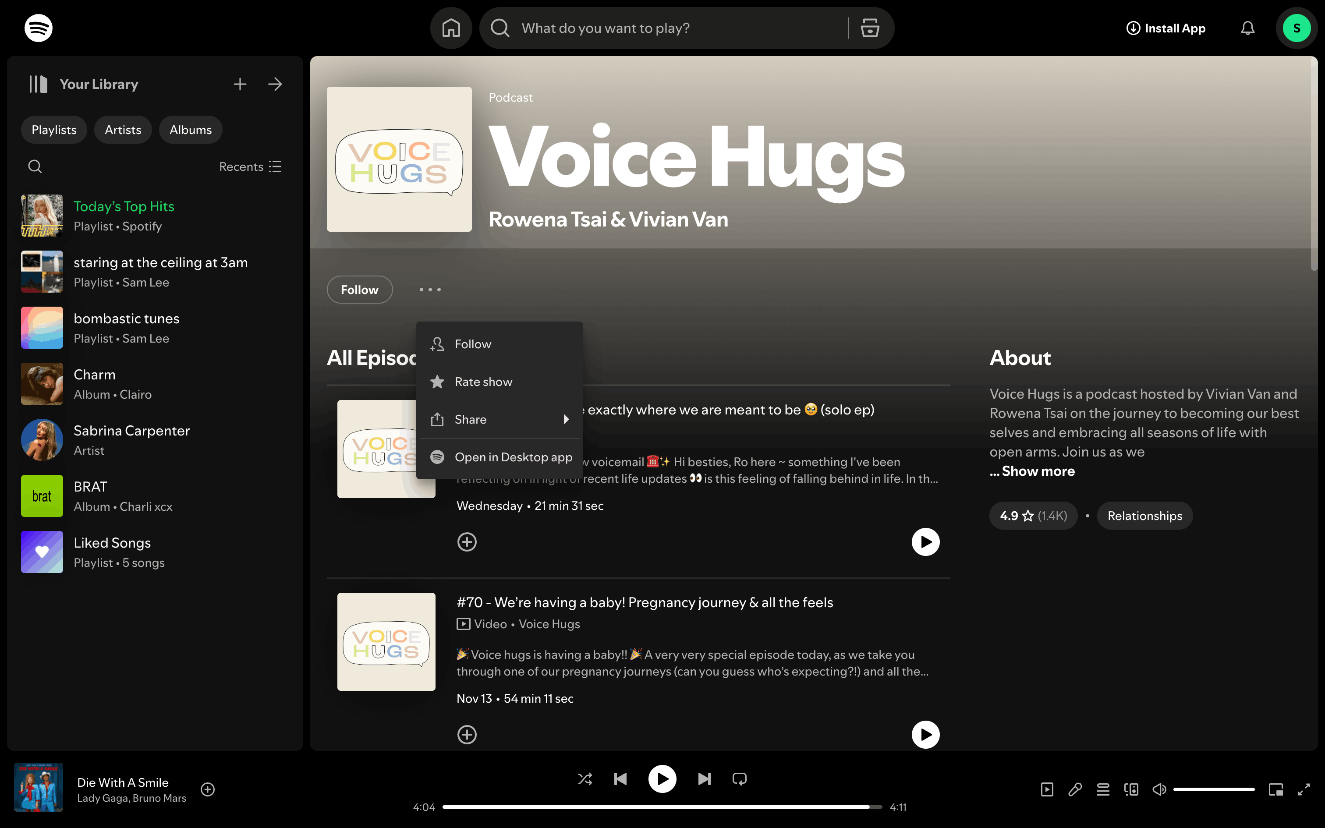Select Rate show in context menu
The width and height of the screenshot is (1325, 828).
click(x=483, y=382)
